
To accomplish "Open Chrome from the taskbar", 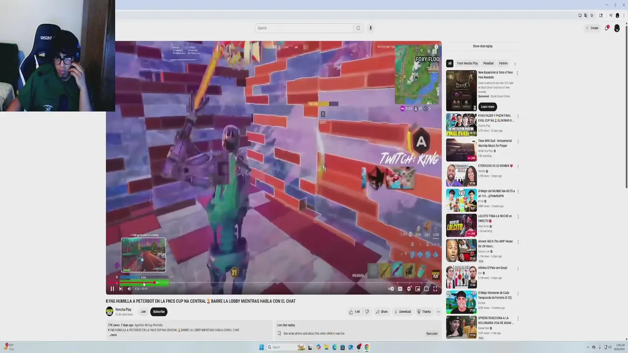I will (366, 347).
